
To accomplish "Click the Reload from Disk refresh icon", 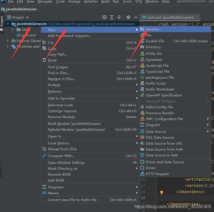I will click(44, 149).
